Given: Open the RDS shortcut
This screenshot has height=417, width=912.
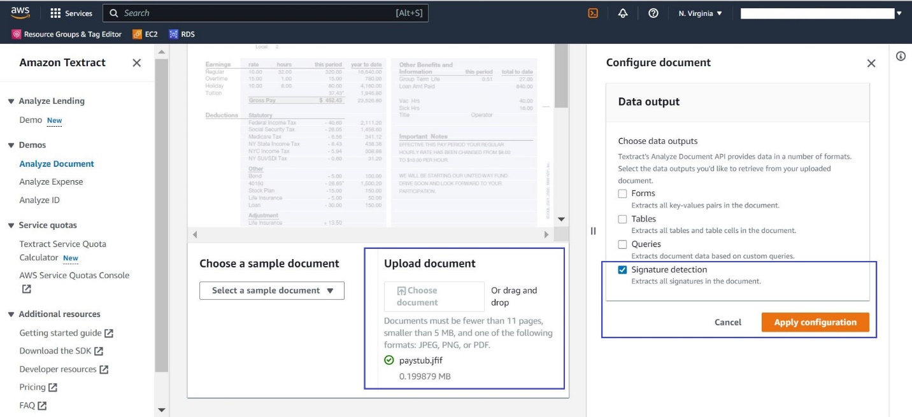Looking at the screenshot, I should coord(182,34).
